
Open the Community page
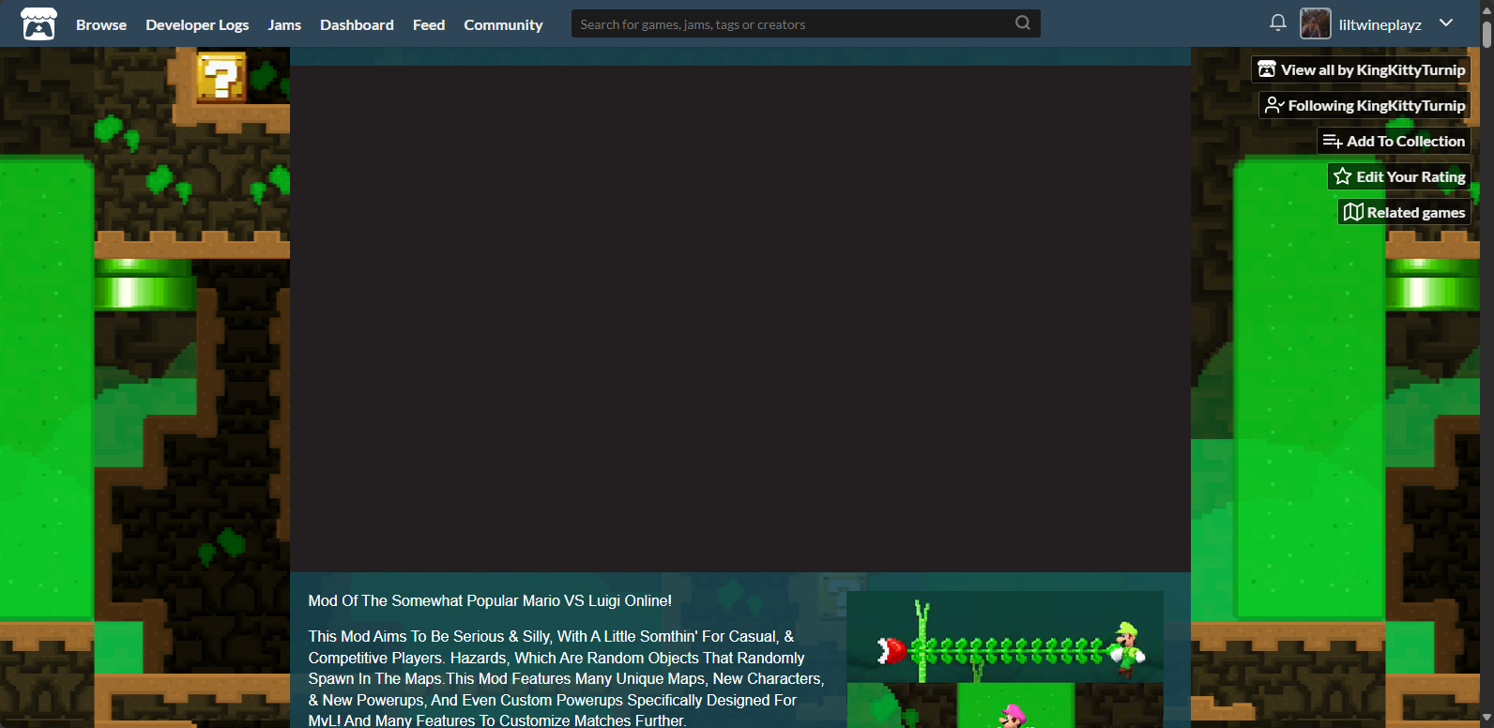pyautogui.click(x=503, y=24)
